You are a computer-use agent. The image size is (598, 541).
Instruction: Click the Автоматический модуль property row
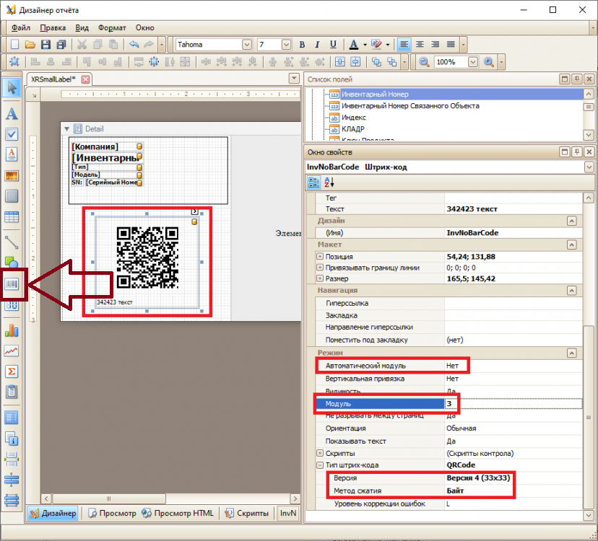pos(449,366)
